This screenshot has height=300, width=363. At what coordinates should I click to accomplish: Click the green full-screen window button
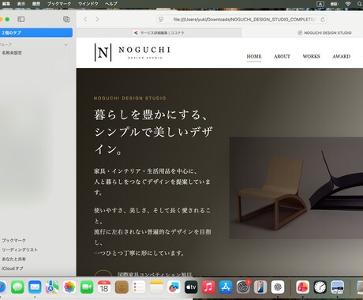(x=7, y=19)
